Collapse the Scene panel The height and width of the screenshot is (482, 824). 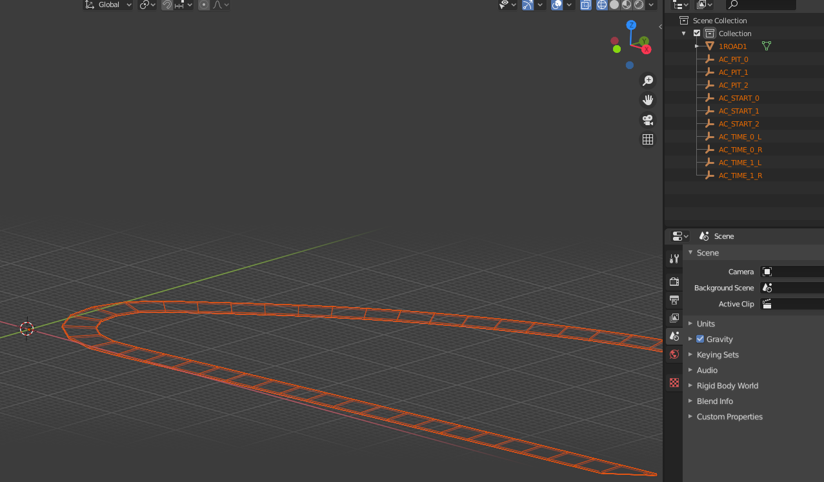pos(690,253)
